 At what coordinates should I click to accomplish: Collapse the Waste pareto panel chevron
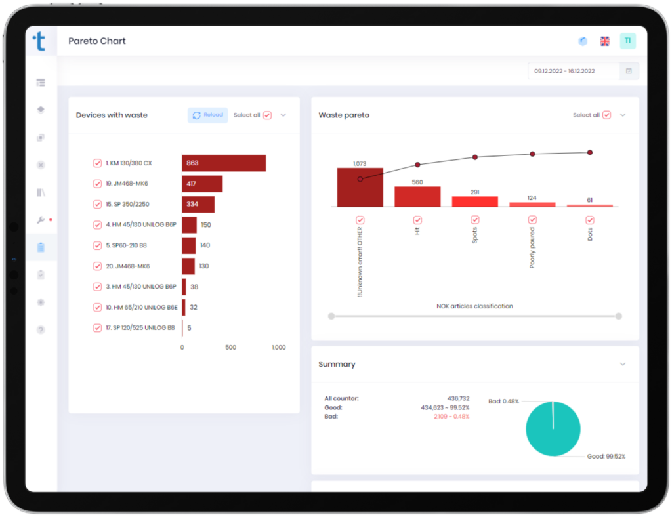[x=623, y=115]
